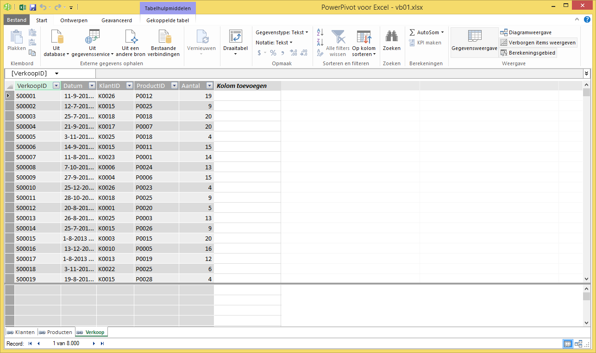Click Uit een andere bron icon
The height and width of the screenshot is (353, 596).
(131, 37)
